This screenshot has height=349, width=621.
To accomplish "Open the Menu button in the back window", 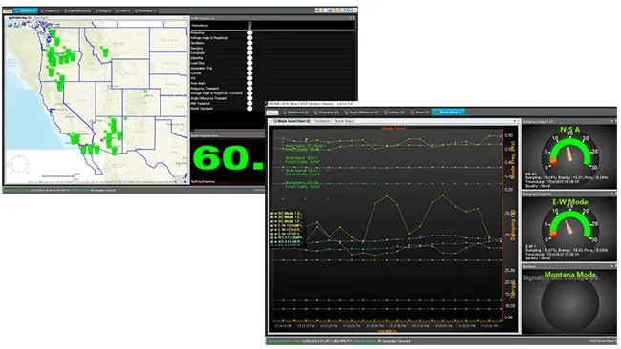I will 8,11.
